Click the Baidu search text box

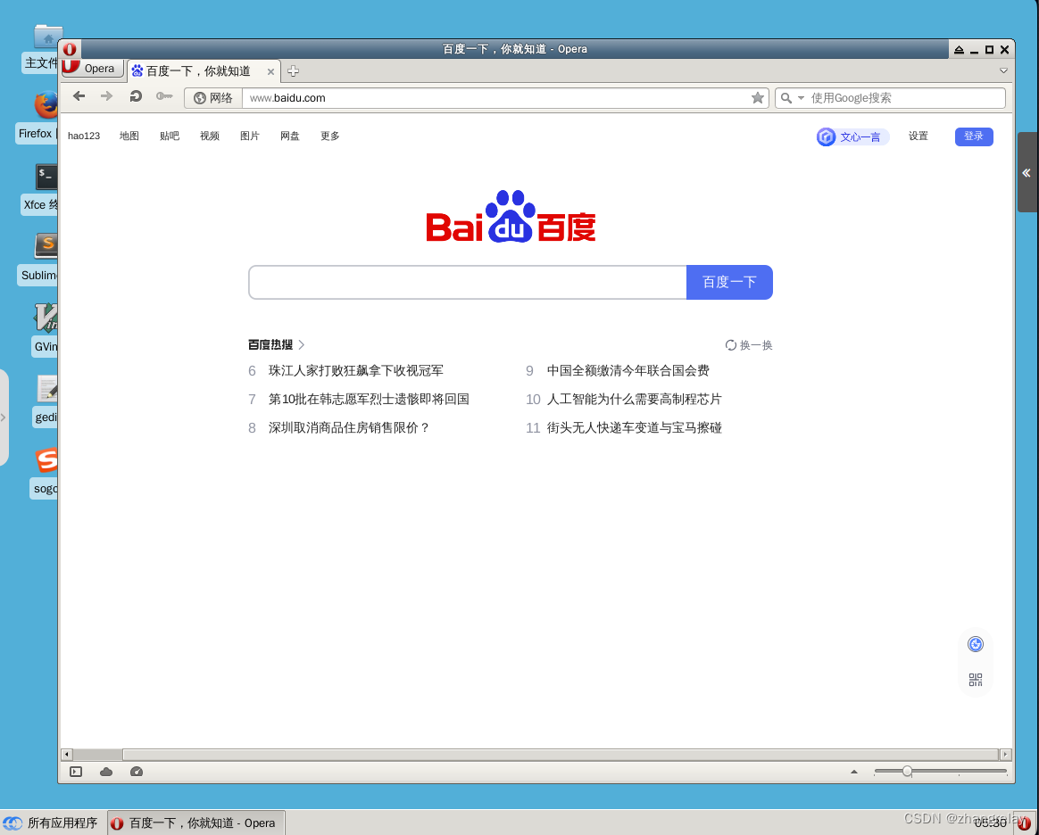click(467, 282)
